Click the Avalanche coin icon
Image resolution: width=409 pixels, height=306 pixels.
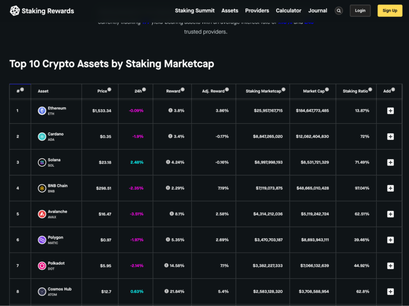point(42,214)
